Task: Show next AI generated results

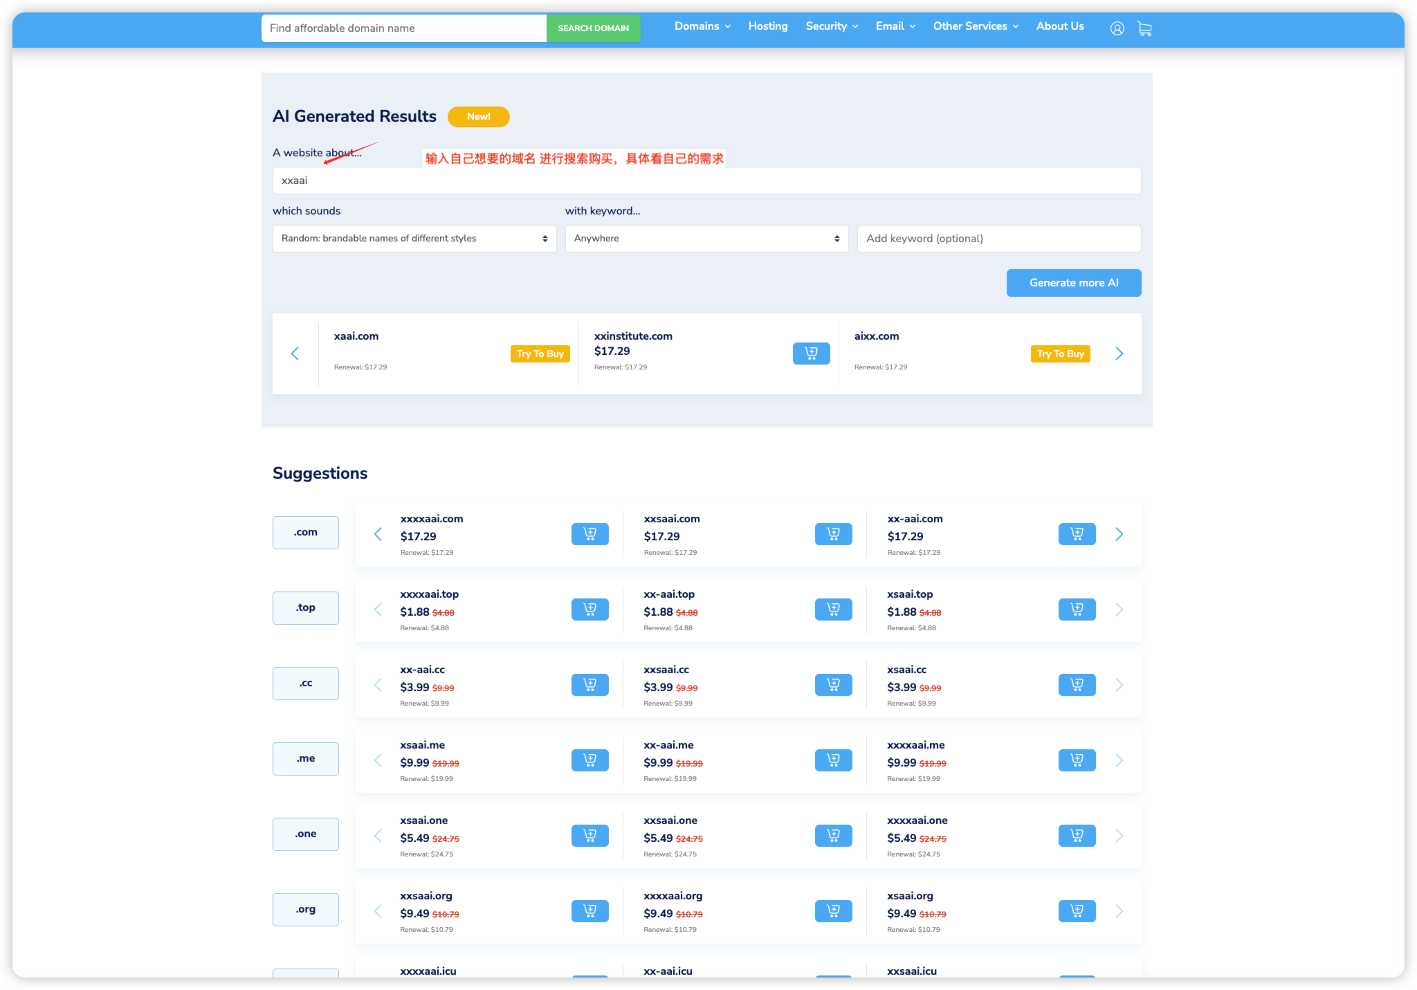Action: pyautogui.click(x=1119, y=354)
